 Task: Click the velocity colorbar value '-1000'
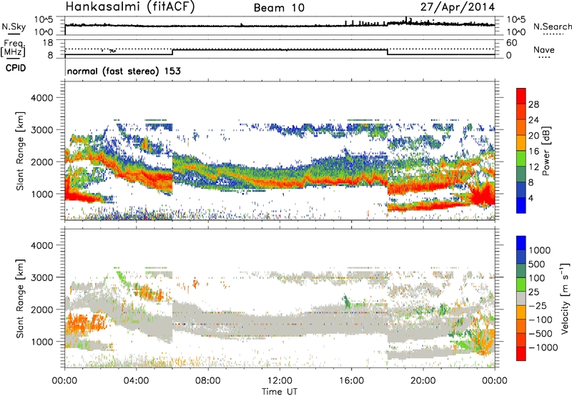(543, 347)
